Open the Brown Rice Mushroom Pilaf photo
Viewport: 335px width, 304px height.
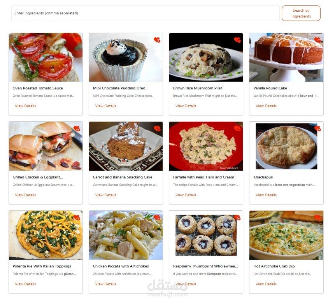point(206,57)
